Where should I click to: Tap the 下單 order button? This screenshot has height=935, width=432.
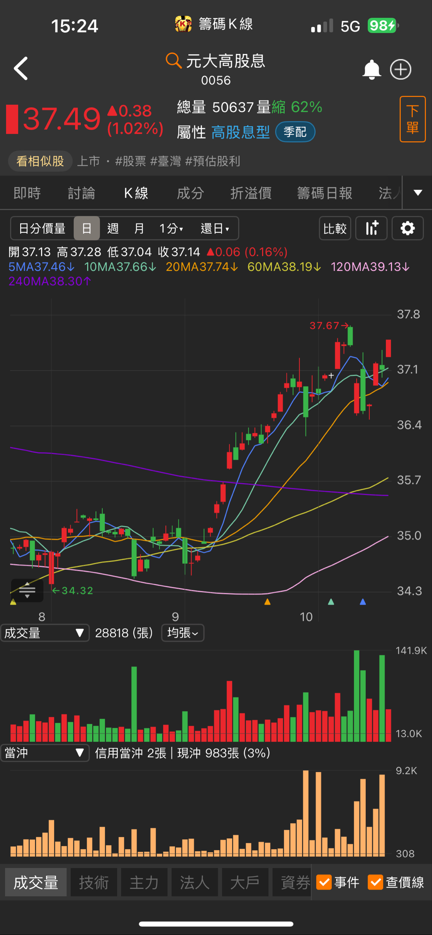coord(413,119)
